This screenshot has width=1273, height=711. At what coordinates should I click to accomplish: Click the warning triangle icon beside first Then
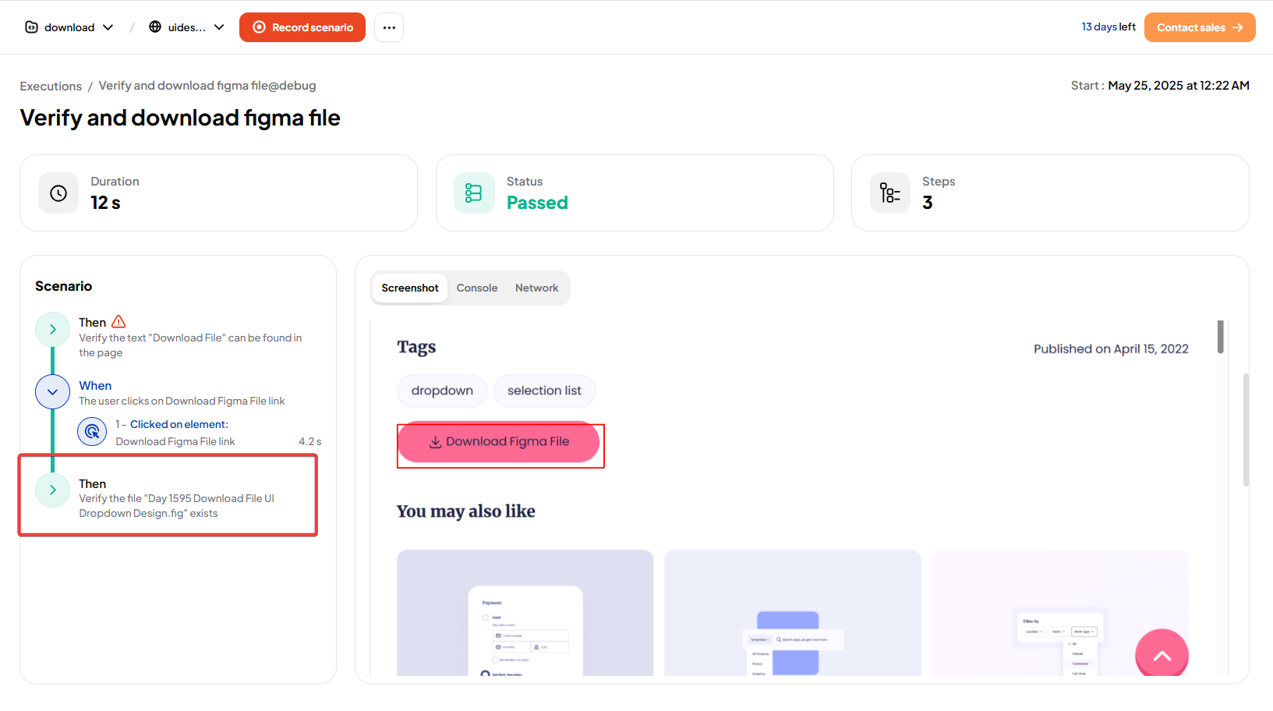(118, 322)
